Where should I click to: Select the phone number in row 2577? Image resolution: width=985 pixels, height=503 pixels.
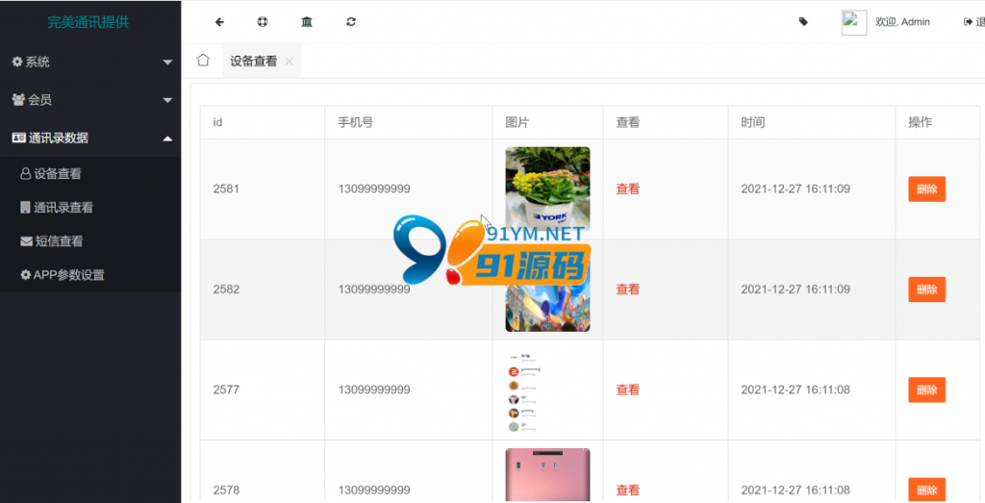tap(374, 390)
